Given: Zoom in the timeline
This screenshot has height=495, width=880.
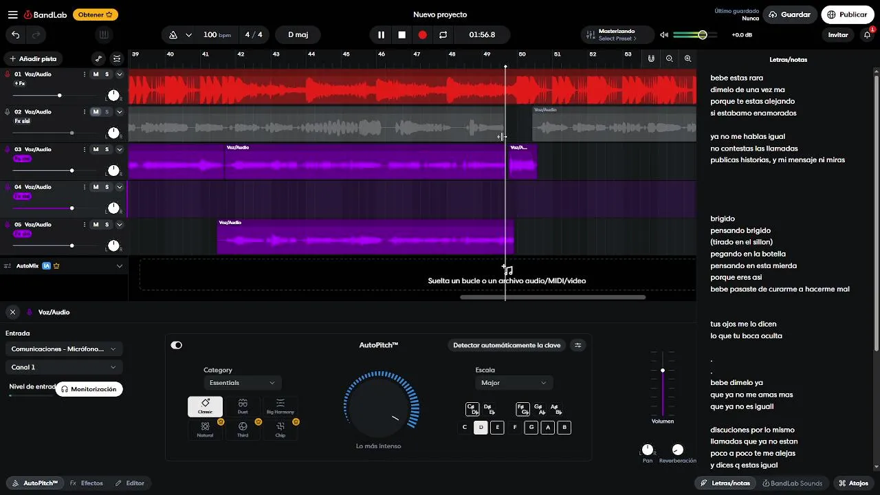Looking at the screenshot, I should (x=688, y=59).
